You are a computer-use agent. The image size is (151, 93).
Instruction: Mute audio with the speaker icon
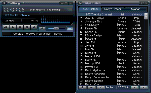42,28
